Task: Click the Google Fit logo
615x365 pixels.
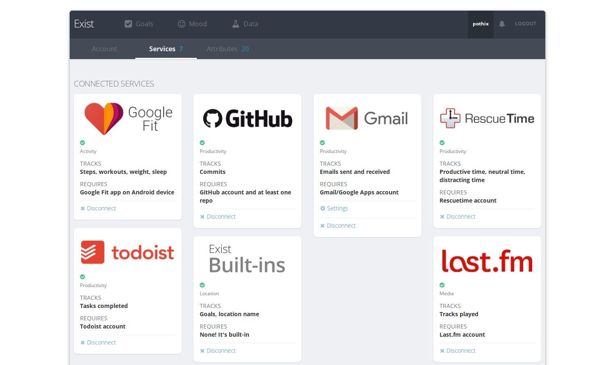Action: pos(128,119)
